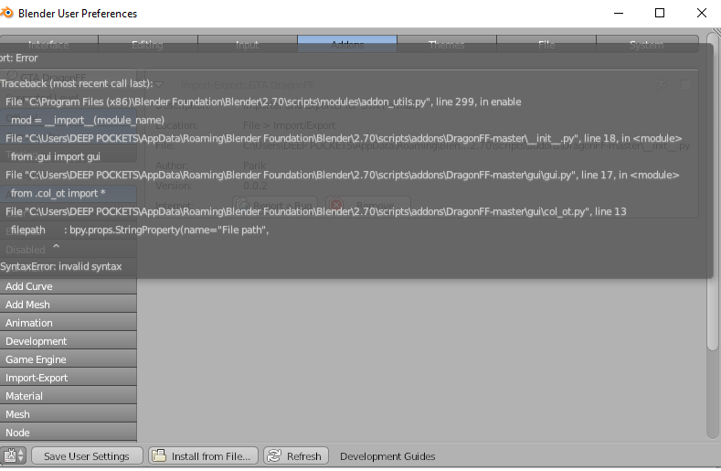Click the Blender logo in title bar
The width and height of the screenshot is (721, 471).
click(x=6, y=13)
